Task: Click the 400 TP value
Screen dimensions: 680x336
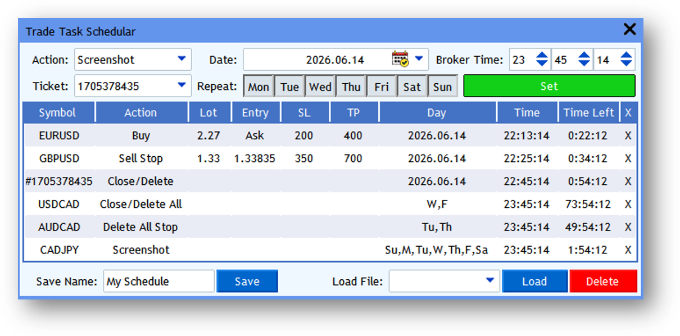Action: pyautogui.click(x=353, y=135)
